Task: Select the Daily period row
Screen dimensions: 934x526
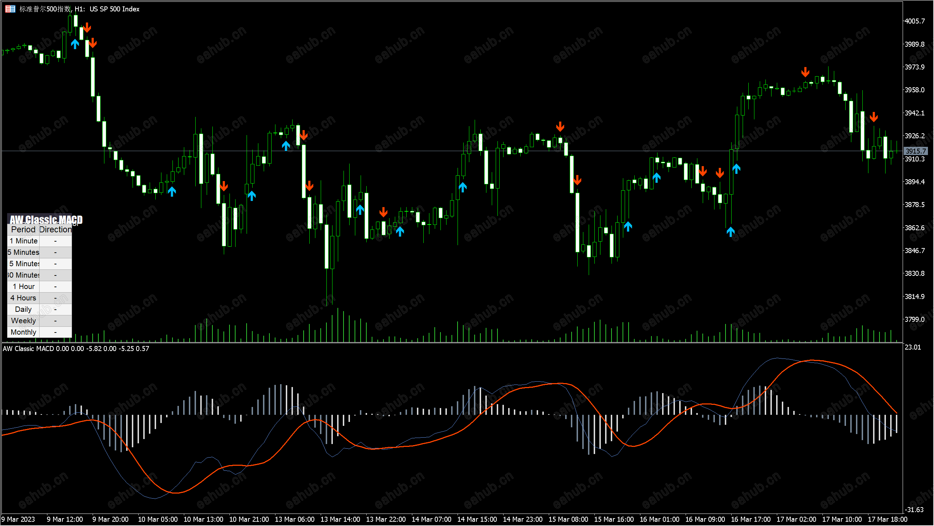Action: [24, 310]
